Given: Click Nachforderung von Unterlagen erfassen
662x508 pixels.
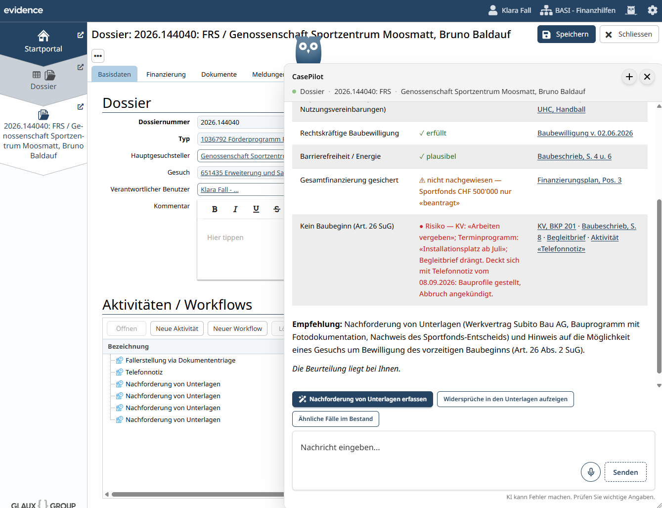Looking at the screenshot, I should click(x=362, y=399).
